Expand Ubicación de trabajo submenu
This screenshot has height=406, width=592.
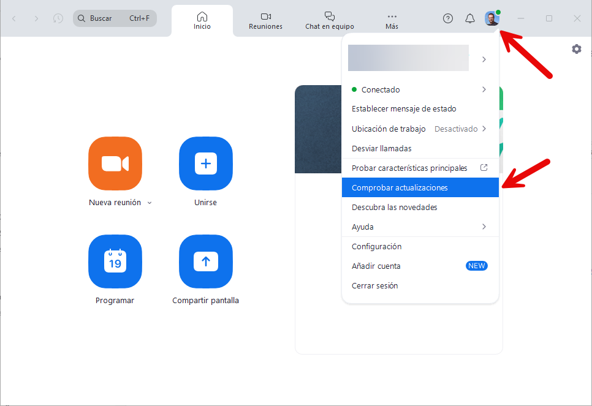click(x=484, y=129)
